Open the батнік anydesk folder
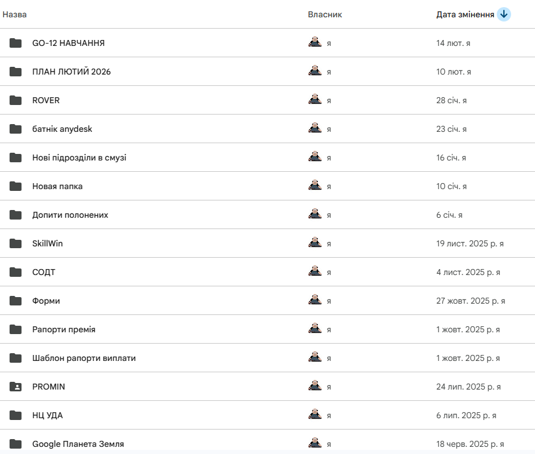 point(62,129)
